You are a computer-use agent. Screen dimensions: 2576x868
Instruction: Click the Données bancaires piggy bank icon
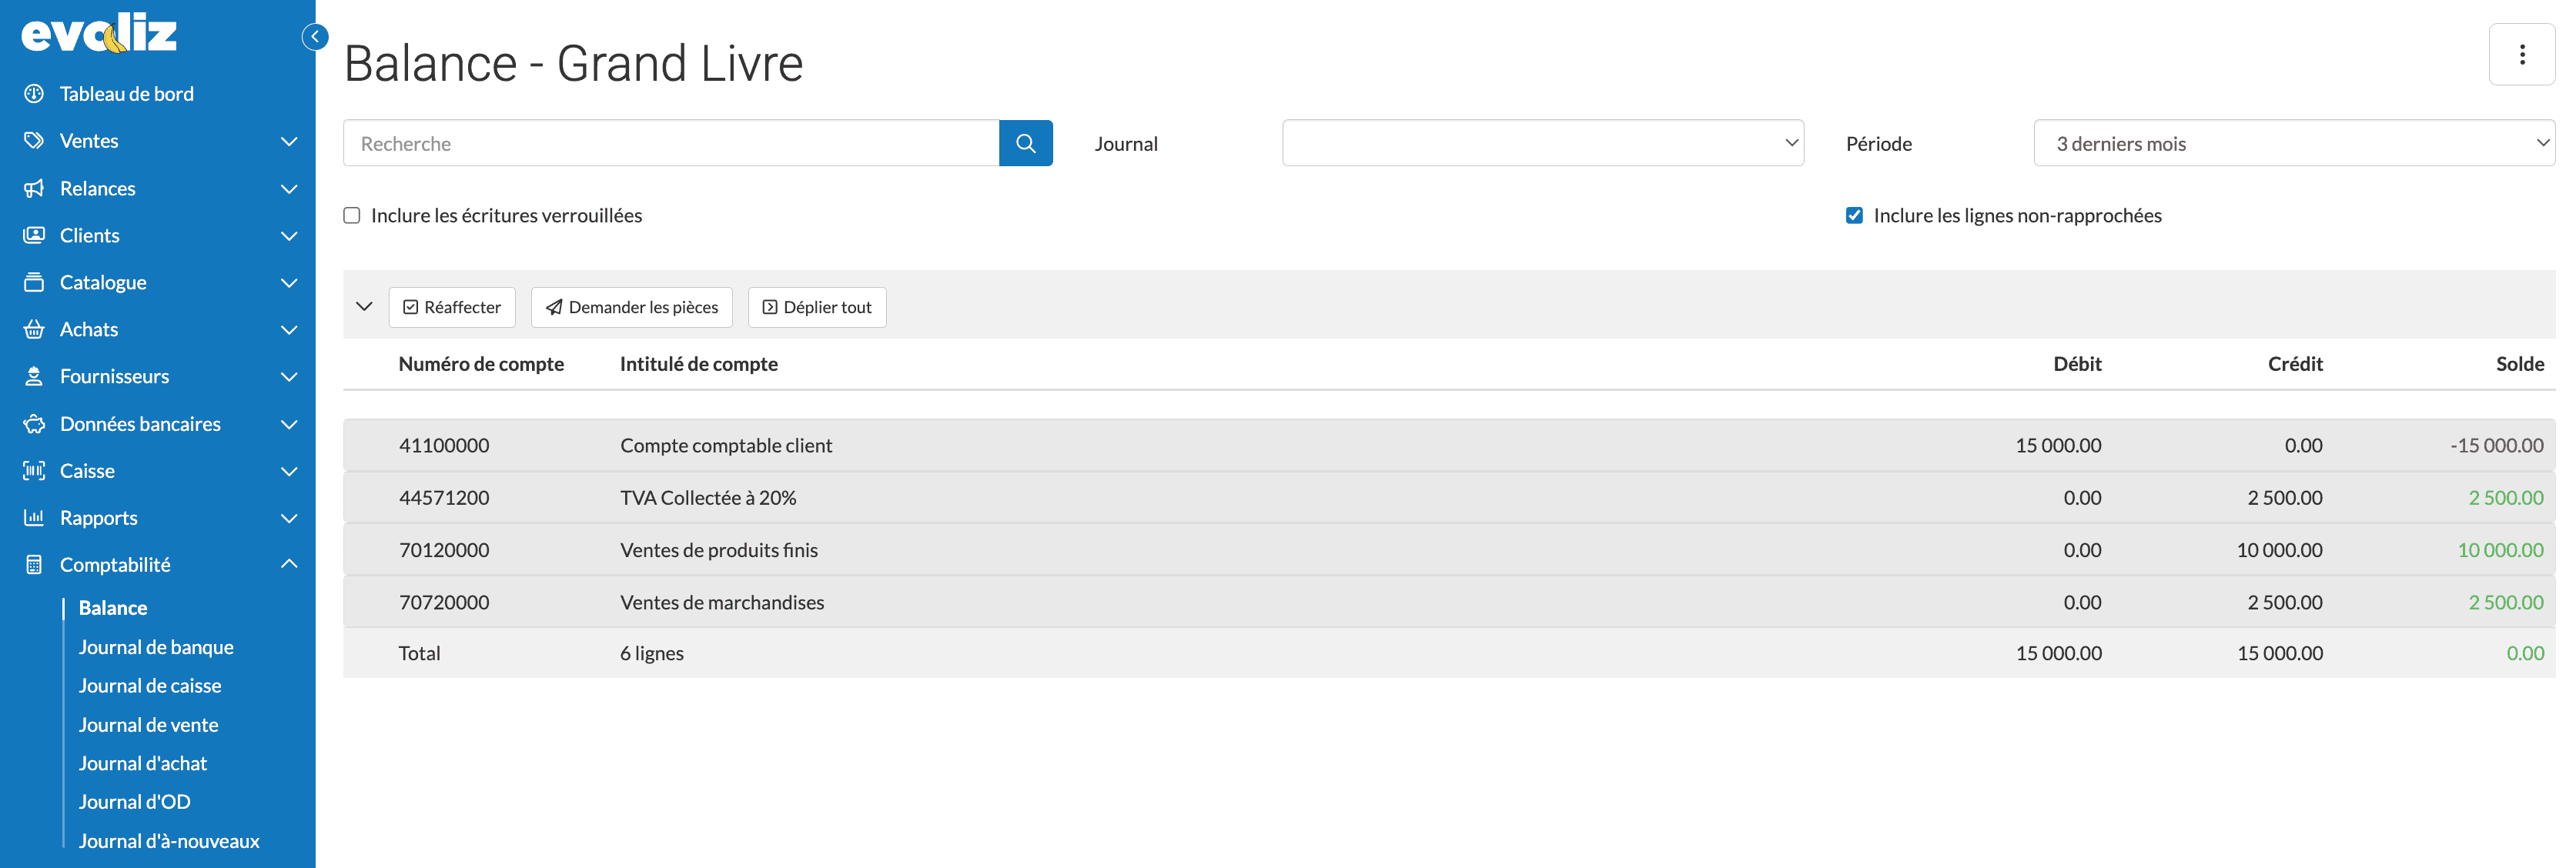coord(34,424)
